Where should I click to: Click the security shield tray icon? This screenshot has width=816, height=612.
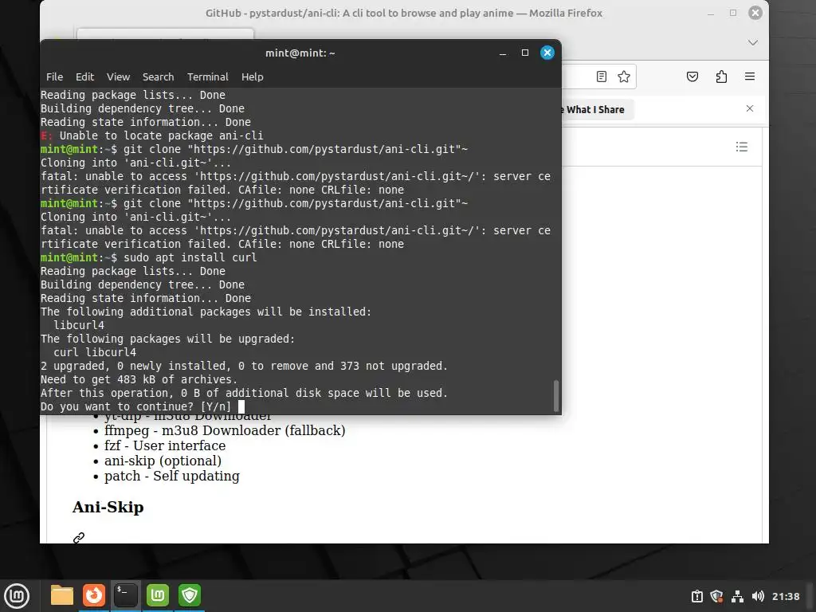[716, 596]
